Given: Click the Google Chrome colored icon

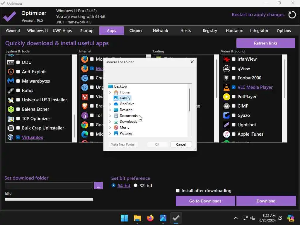Looking at the screenshot, I should [x=85, y=125].
